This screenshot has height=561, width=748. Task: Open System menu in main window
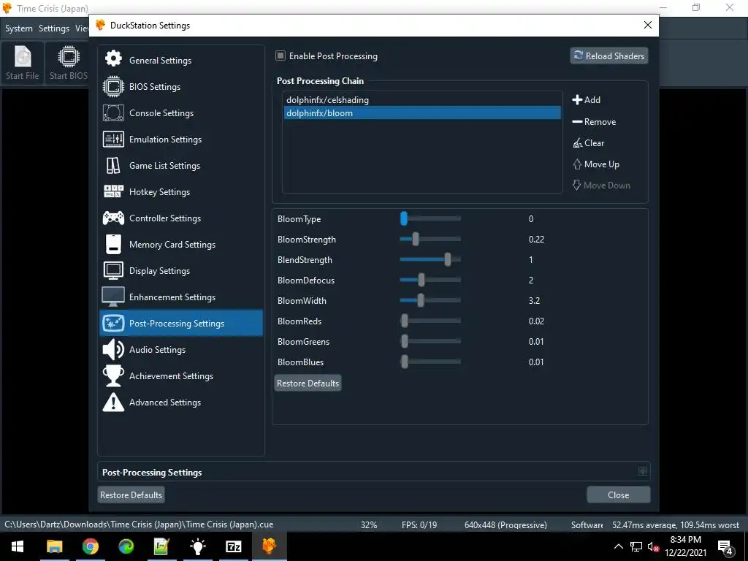tap(19, 28)
